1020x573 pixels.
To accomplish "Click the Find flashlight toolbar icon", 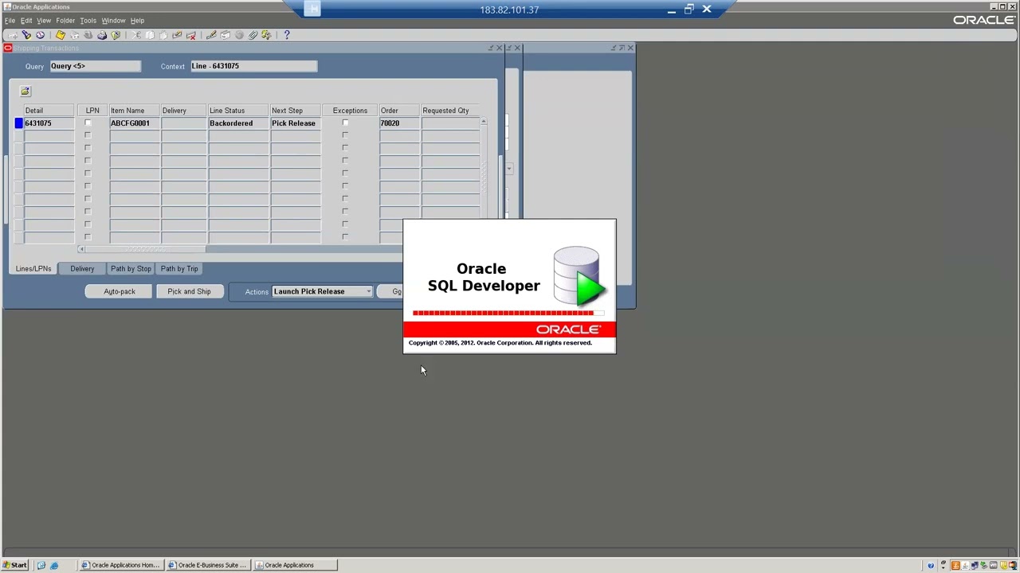I will pos(26,35).
